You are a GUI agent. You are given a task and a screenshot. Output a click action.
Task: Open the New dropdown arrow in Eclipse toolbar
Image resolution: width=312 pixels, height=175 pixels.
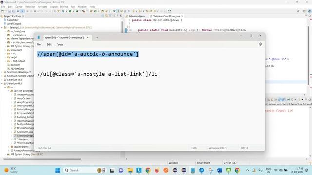pos(6,11)
